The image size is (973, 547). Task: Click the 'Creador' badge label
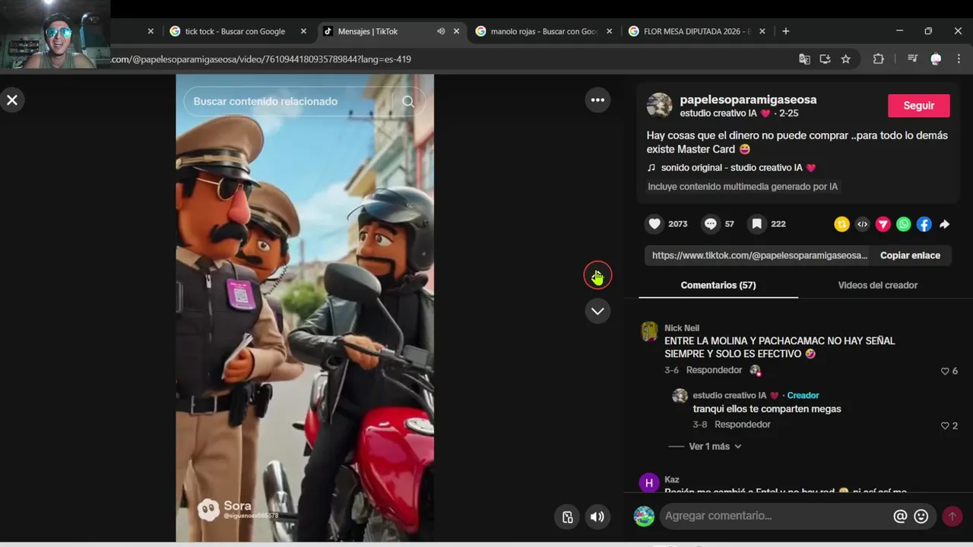[803, 396]
